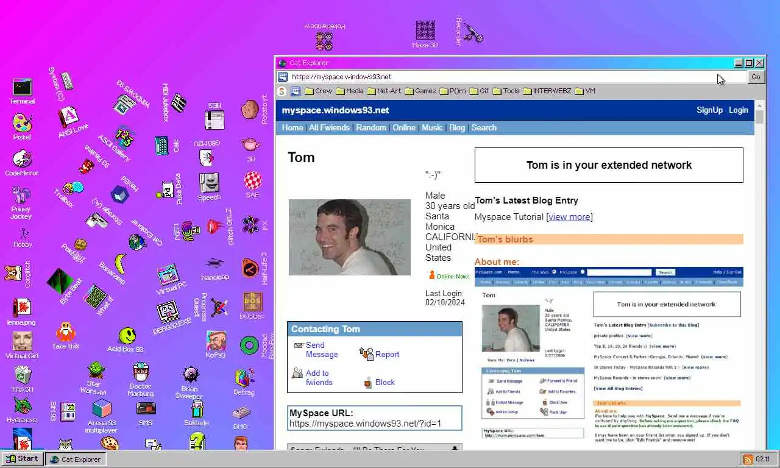The height and width of the screenshot is (468, 780).
Task: Open the Media bookmarks folder
Action: click(x=349, y=91)
